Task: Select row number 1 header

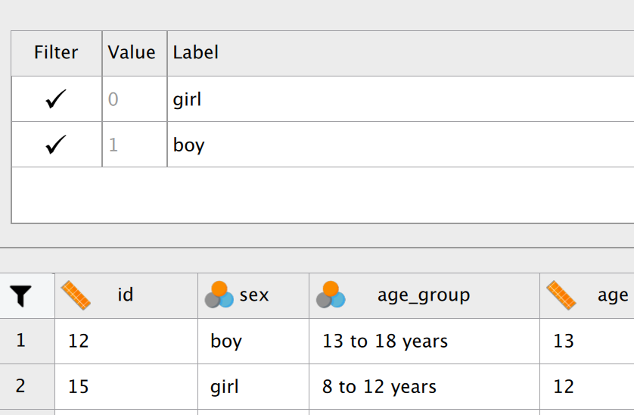Action: (27, 341)
